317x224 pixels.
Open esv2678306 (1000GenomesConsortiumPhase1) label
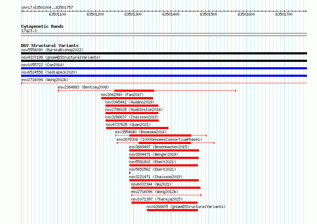pyautogui.click(x=159, y=139)
